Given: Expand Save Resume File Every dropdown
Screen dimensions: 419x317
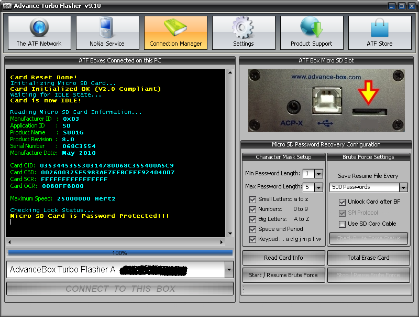Looking at the screenshot, I should (403, 187).
